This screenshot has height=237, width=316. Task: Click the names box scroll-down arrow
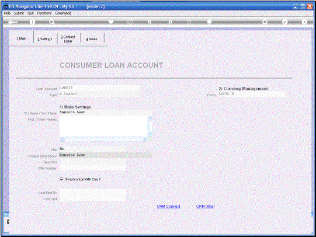coord(150,134)
